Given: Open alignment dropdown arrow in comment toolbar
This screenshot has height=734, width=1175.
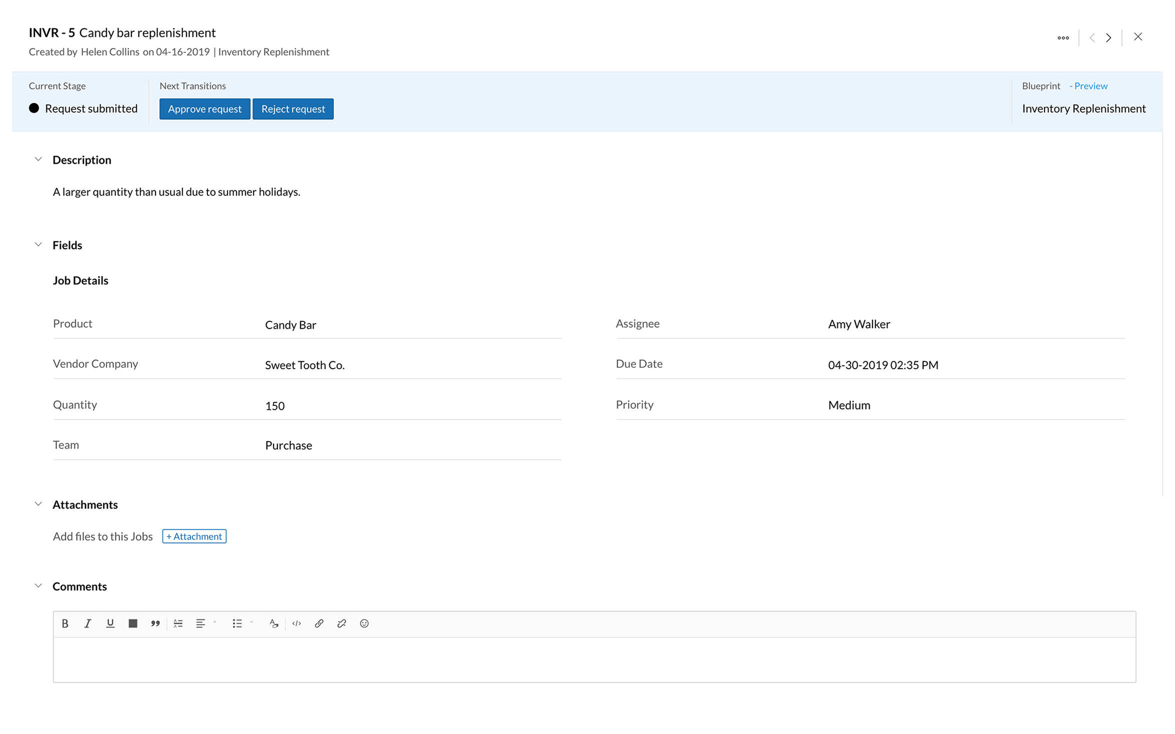Looking at the screenshot, I should (215, 622).
